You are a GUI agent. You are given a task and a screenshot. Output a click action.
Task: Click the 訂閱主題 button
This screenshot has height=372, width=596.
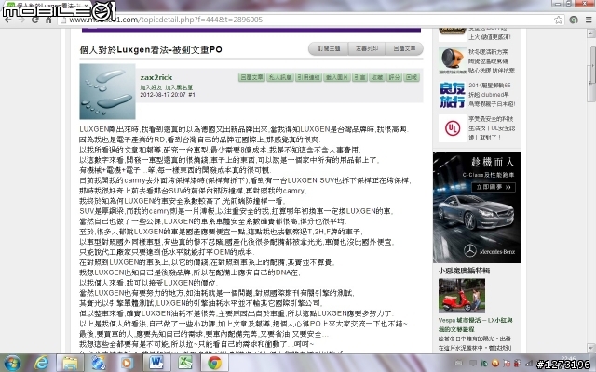(x=329, y=49)
